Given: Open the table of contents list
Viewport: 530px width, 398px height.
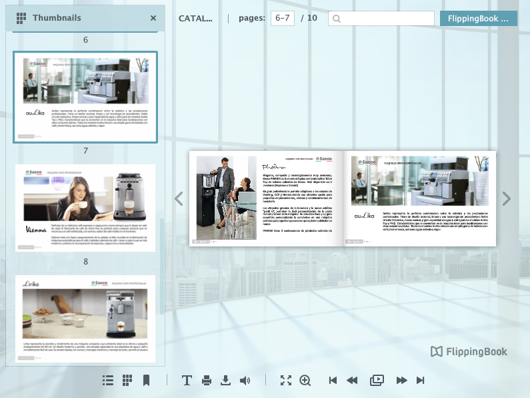Looking at the screenshot, I should point(108,380).
